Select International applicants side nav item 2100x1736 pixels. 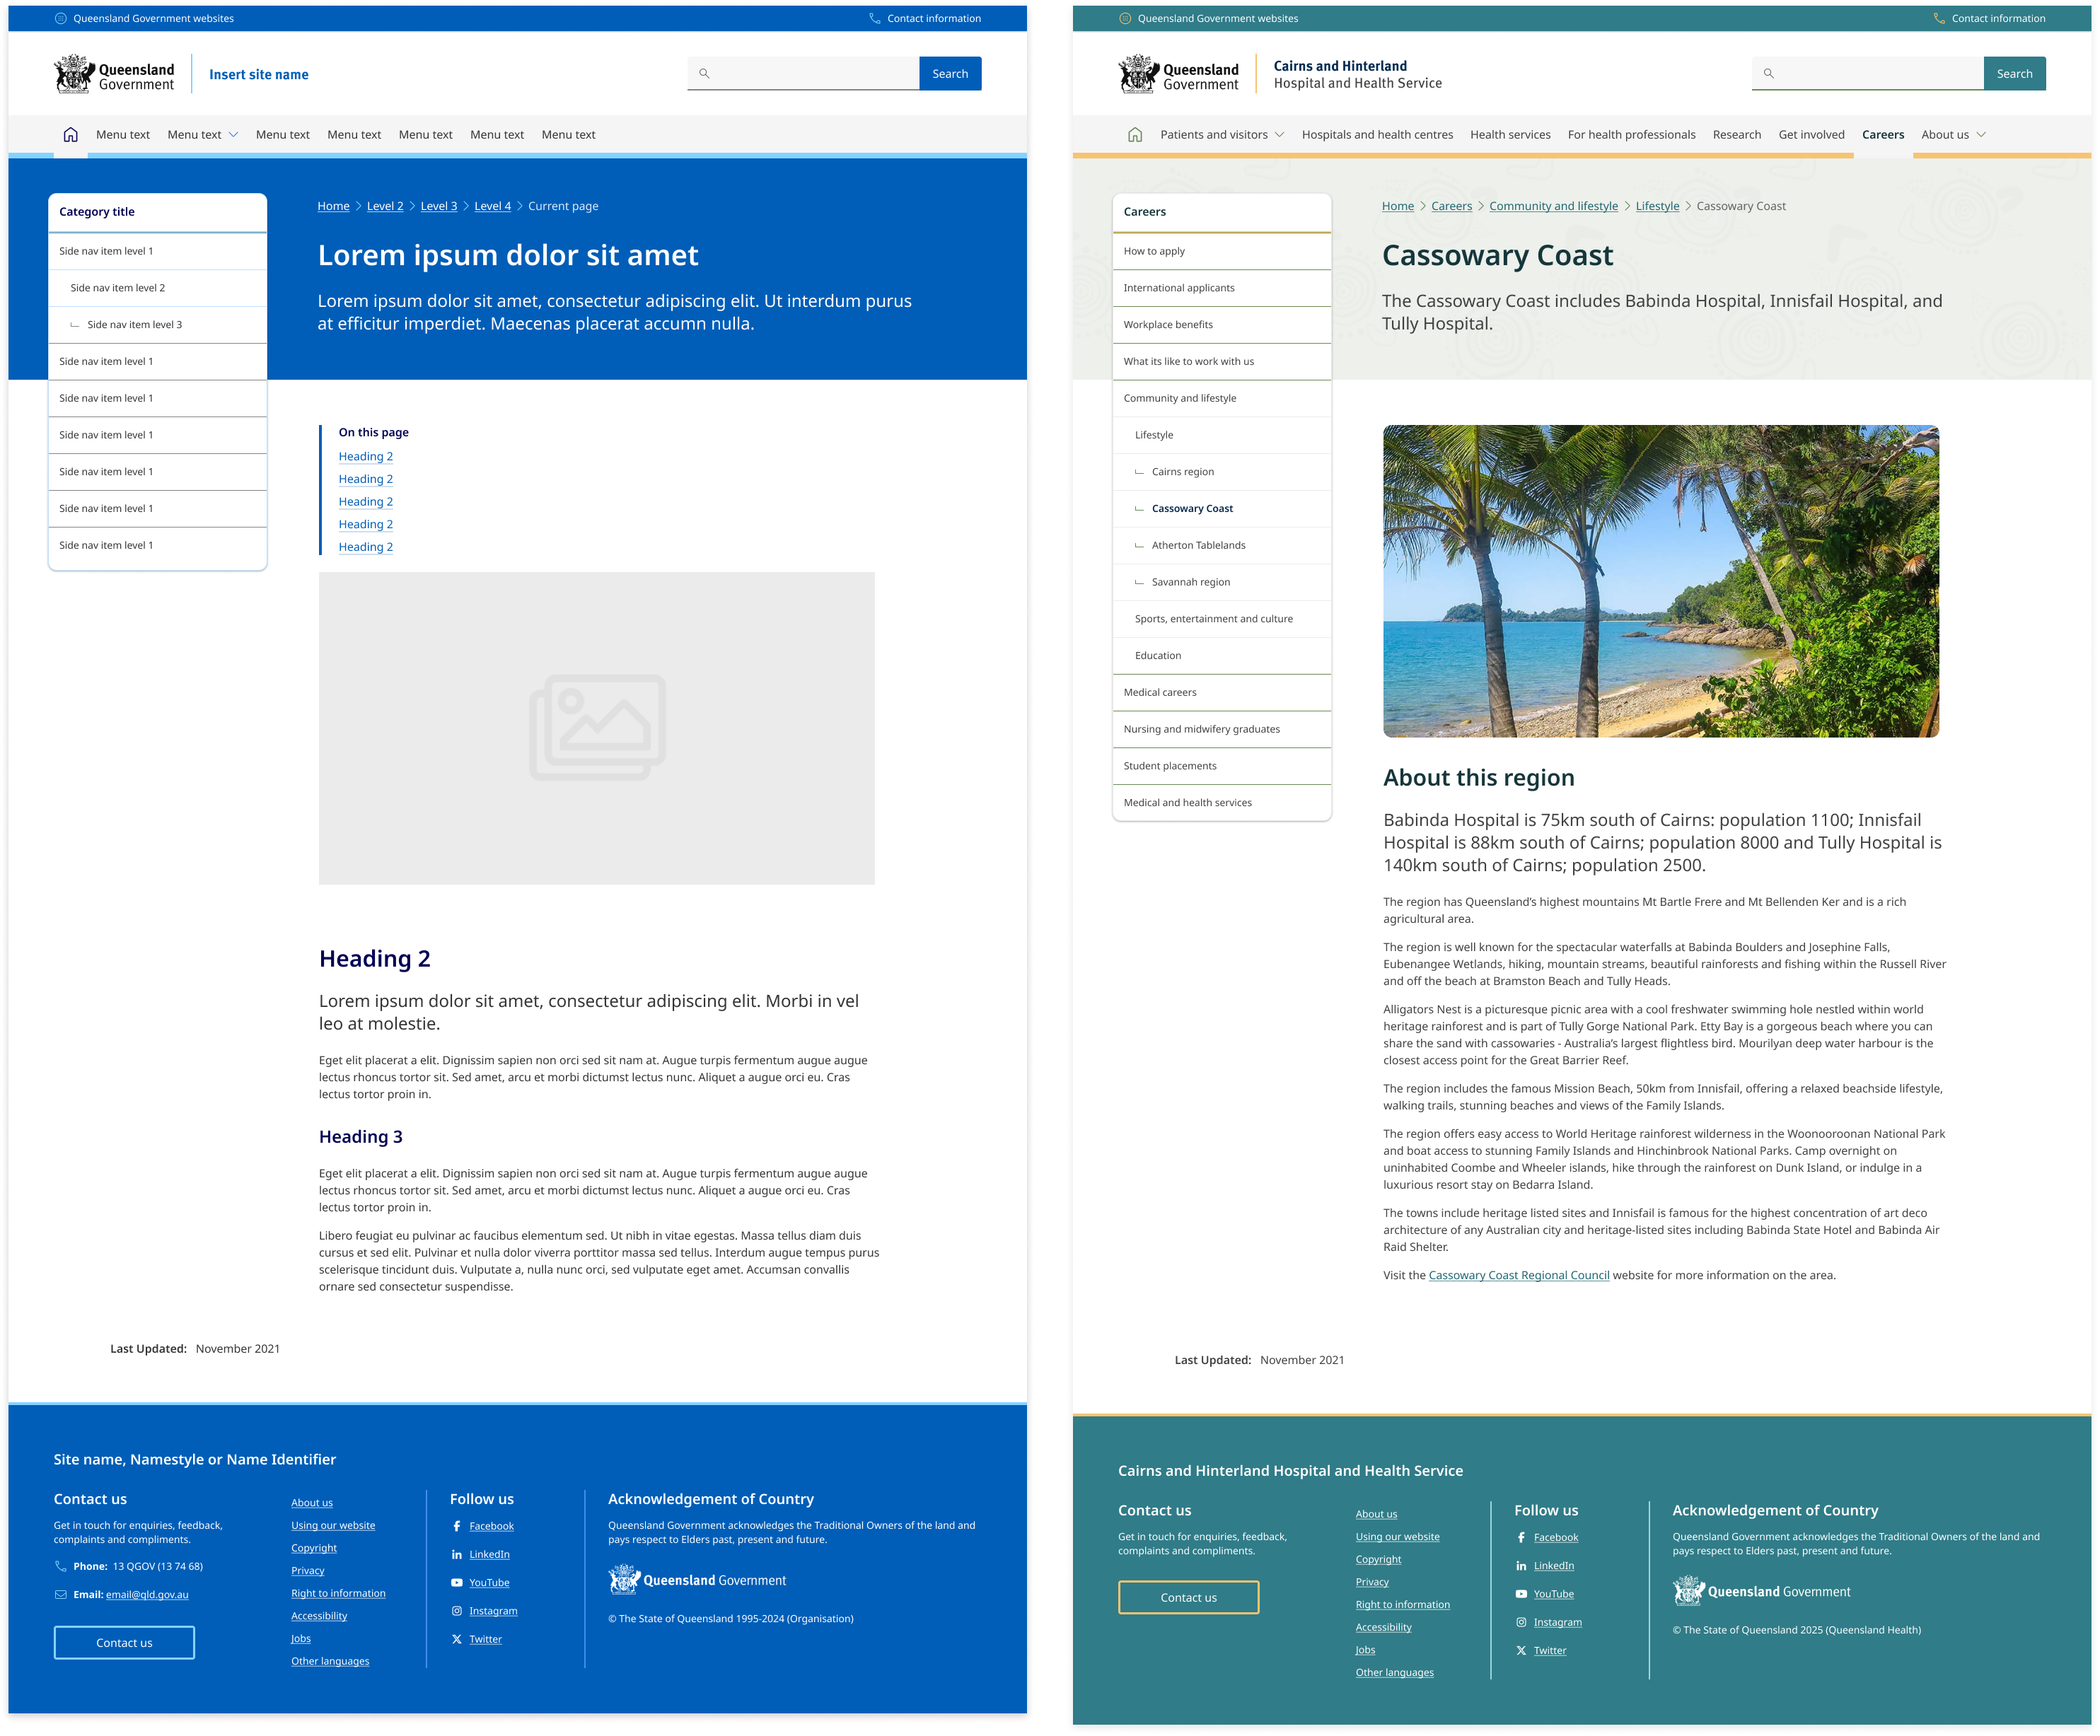(x=1221, y=288)
